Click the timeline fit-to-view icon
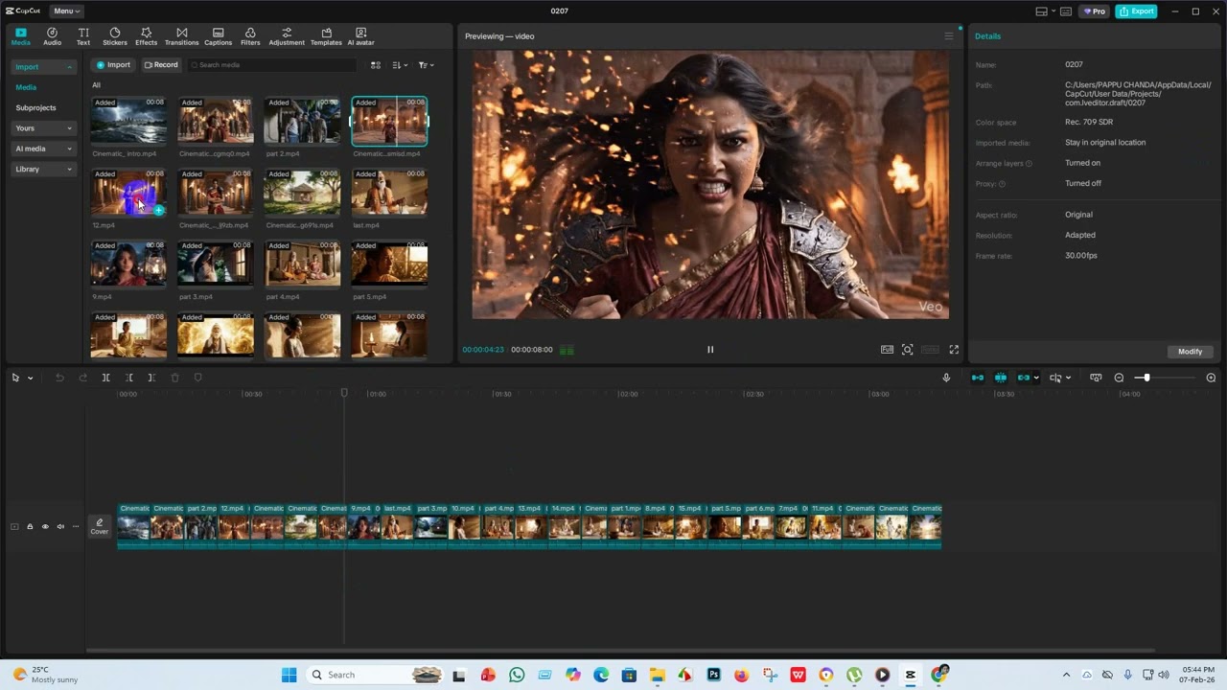Screen dimensions: 1227x690 1096,379
